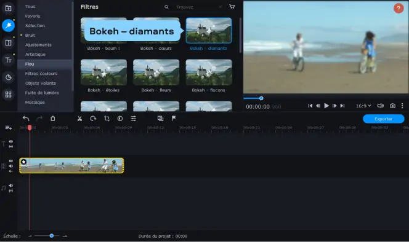Open the Transitions sidebar icon

pos(8,42)
